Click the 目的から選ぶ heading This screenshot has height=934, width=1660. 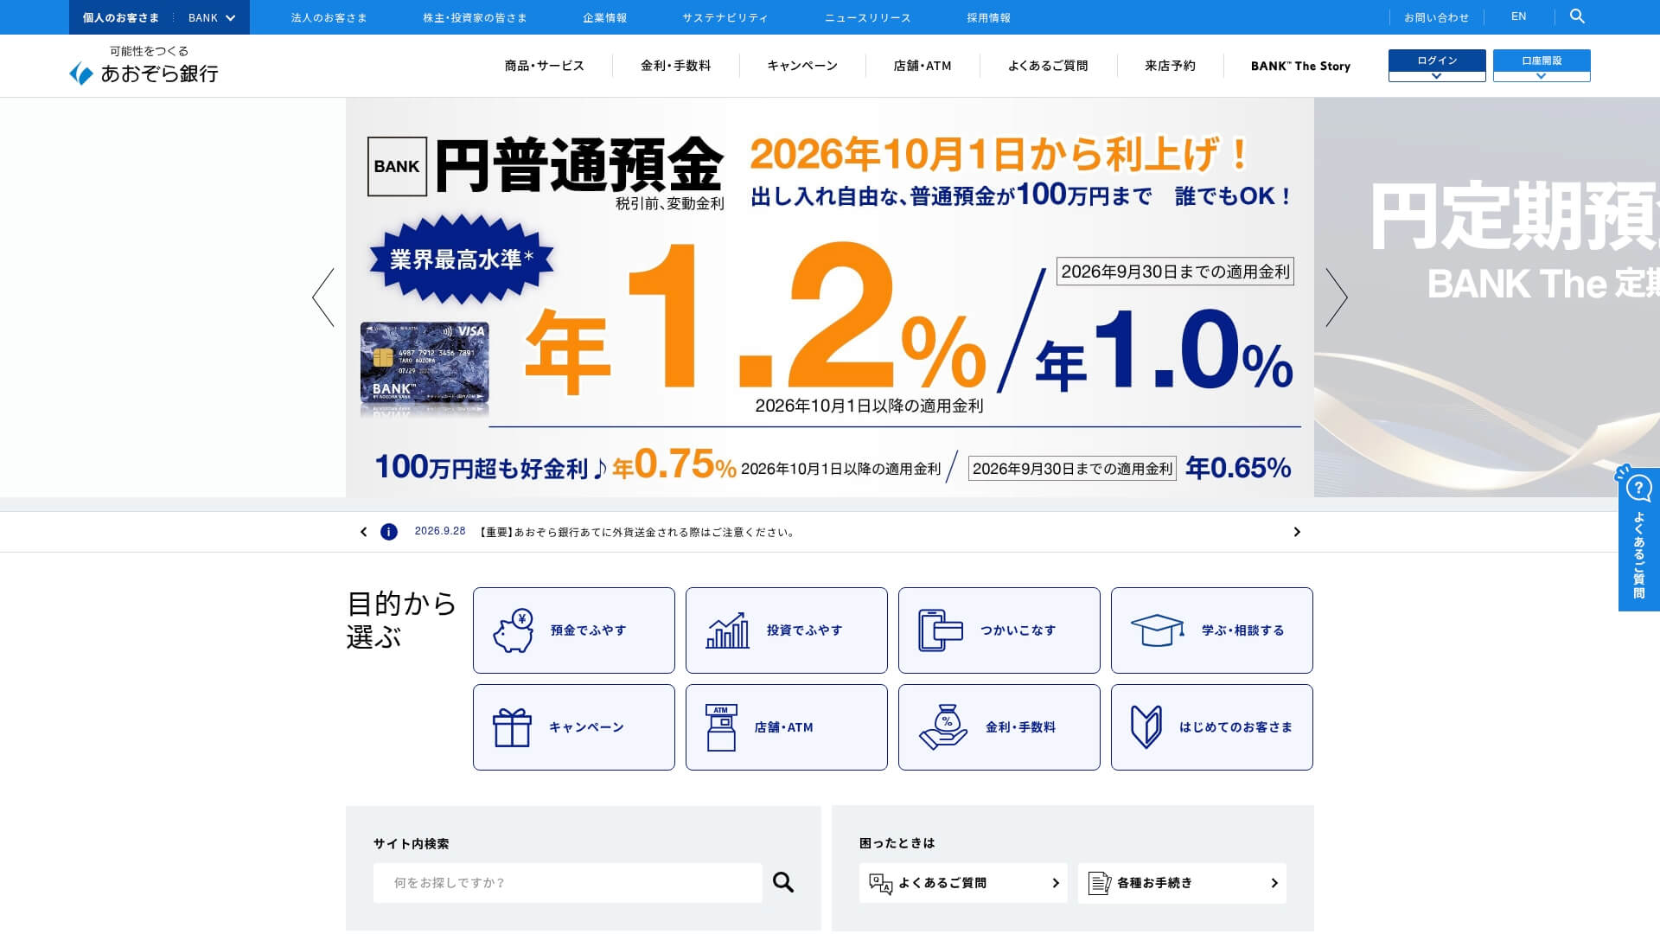point(401,620)
